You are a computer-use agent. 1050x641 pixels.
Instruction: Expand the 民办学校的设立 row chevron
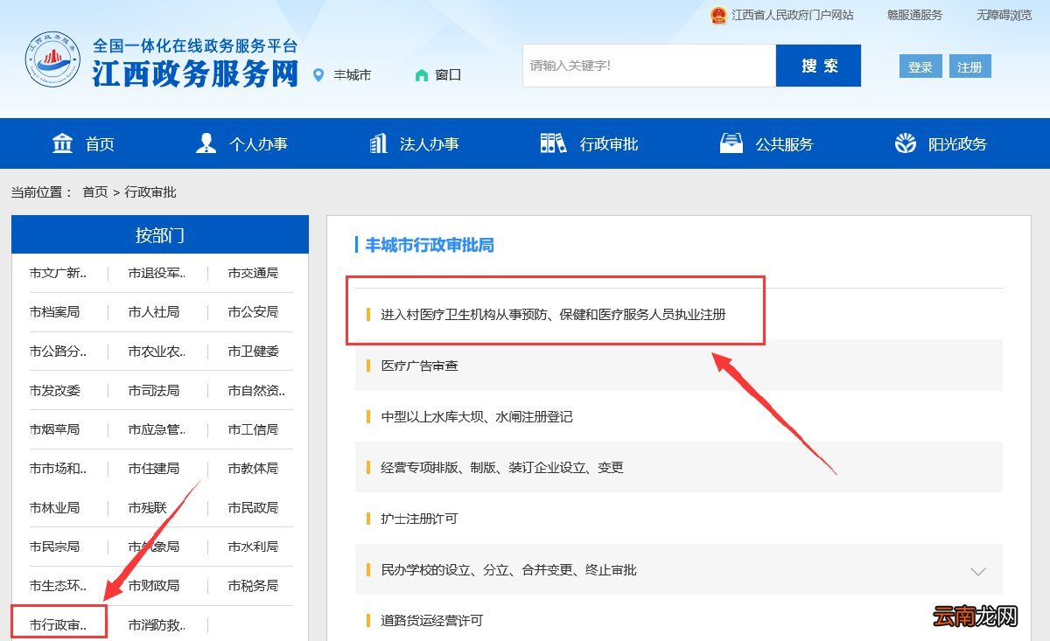pos(978,571)
